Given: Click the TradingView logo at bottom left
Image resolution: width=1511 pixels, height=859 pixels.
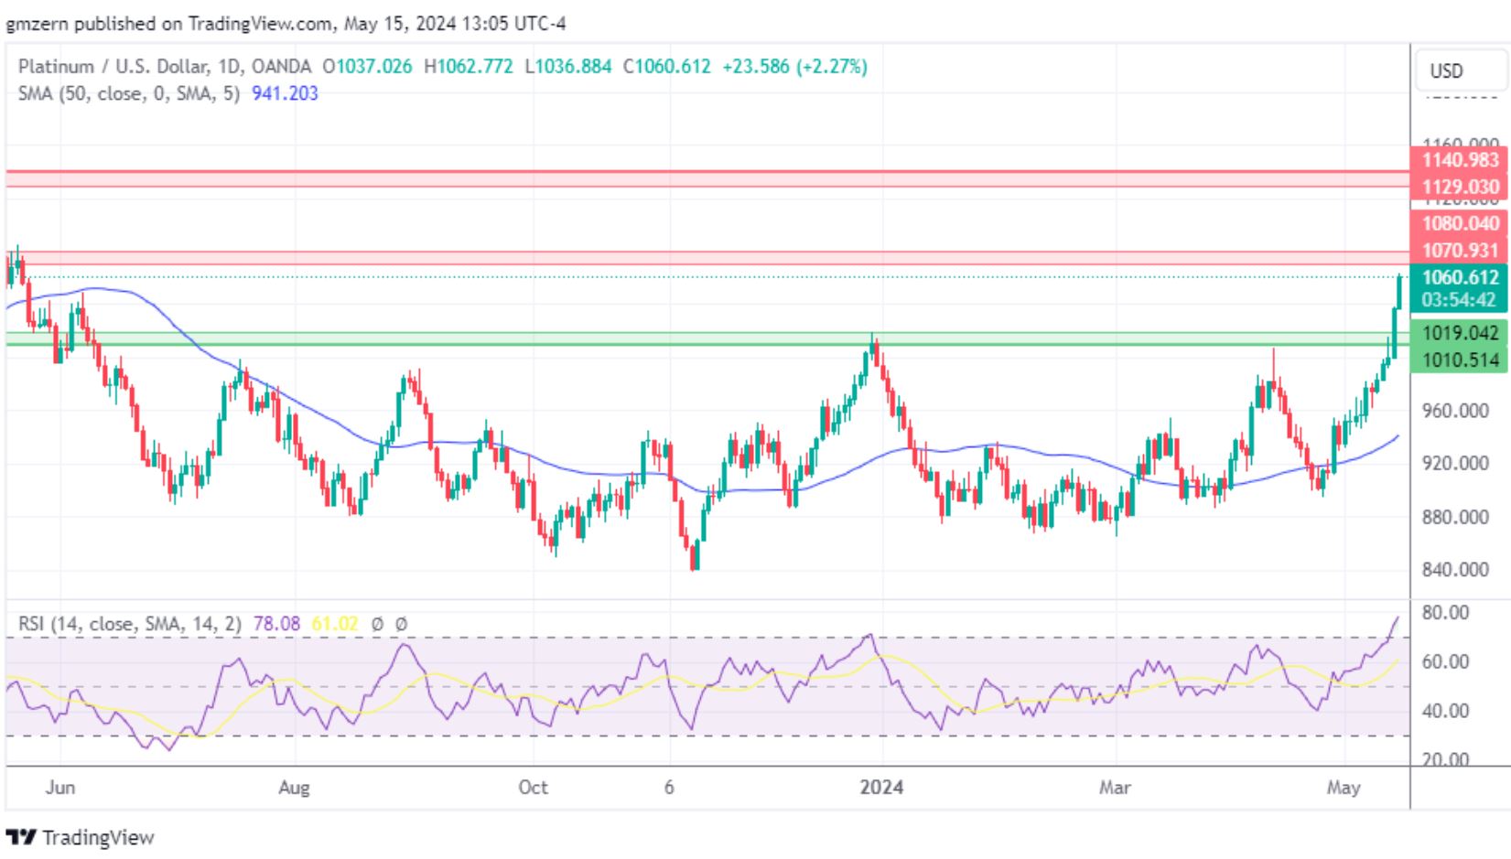Looking at the screenshot, I should click(x=81, y=837).
